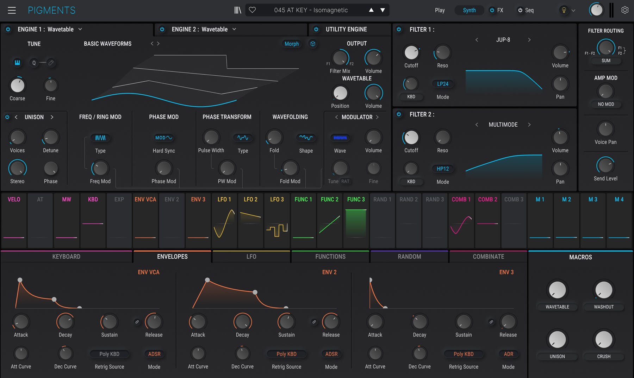Select next preset with the down arrow
Image resolution: width=634 pixels, height=378 pixels.
(383, 10)
